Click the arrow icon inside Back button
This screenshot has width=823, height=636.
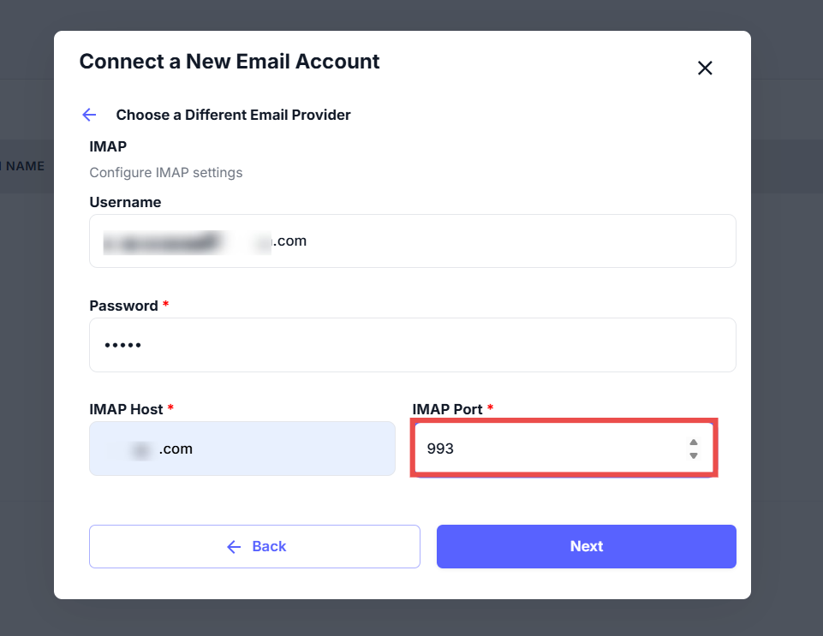coord(234,546)
